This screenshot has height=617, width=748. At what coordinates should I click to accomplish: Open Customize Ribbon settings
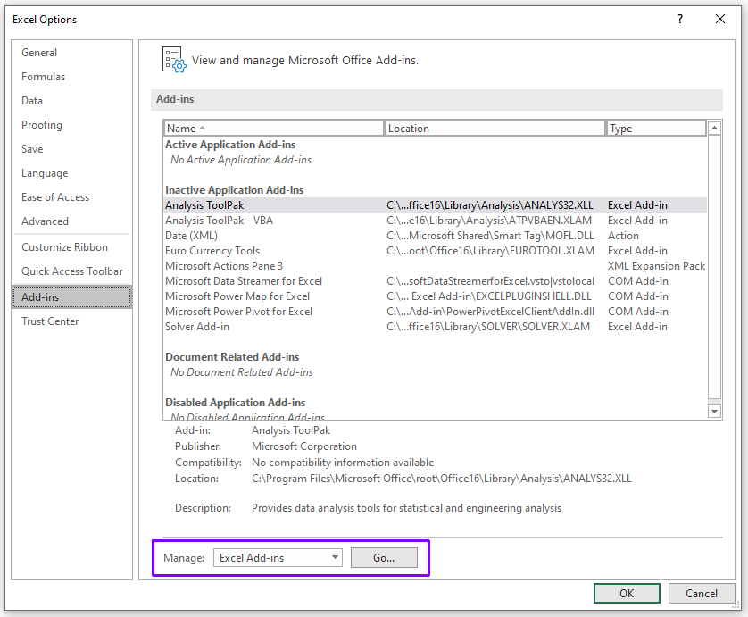point(64,247)
